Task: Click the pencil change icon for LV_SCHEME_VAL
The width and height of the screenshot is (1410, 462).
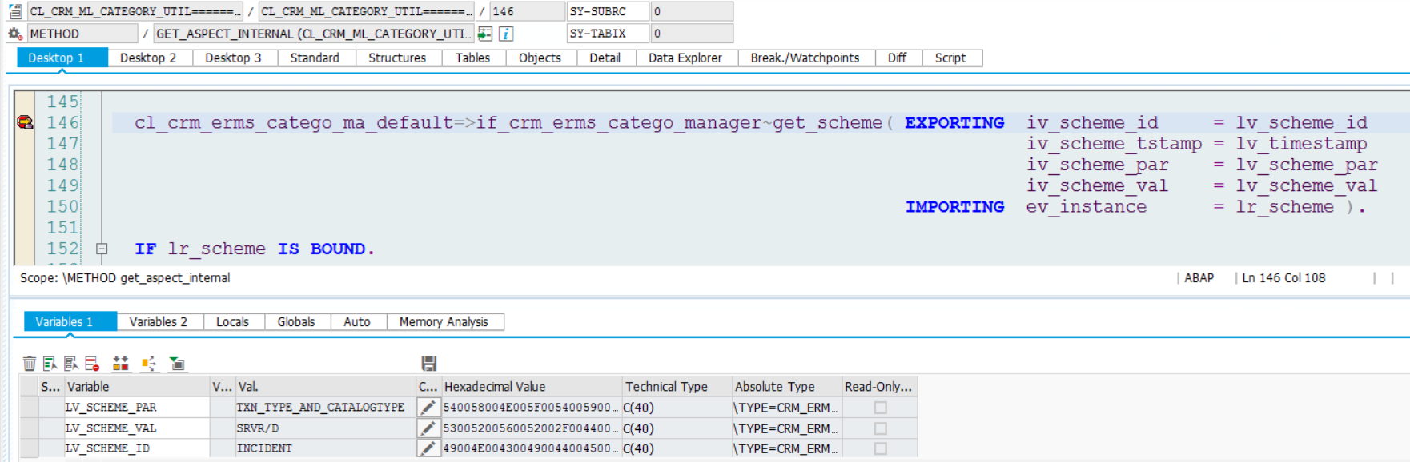Action: [428, 428]
